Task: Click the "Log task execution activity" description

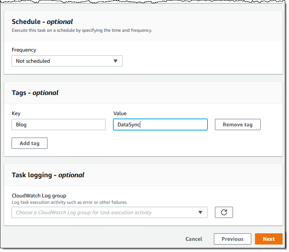Action: pyautogui.click(x=70, y=202)
